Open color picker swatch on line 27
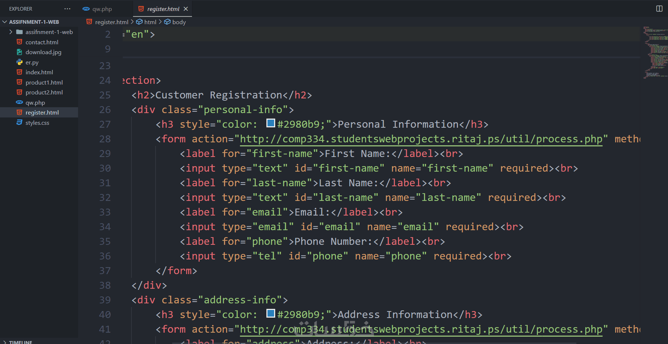 pos(271,123)
